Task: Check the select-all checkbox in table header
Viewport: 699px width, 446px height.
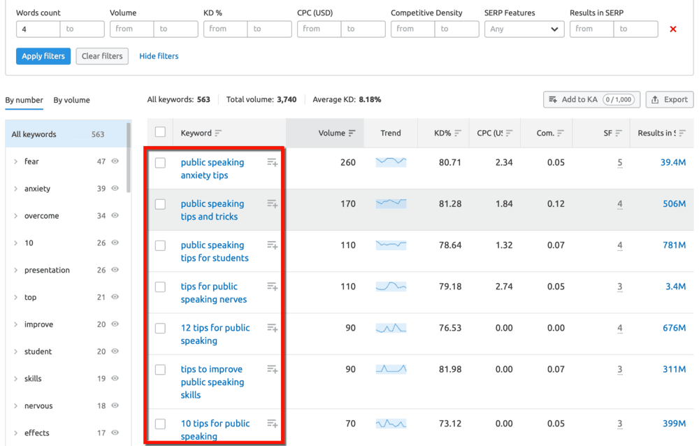Action: point(159,131)
